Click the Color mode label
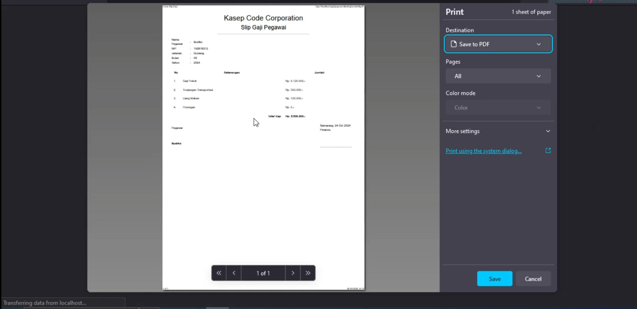This screenshot has width=637, height=309. coord(461,93)
